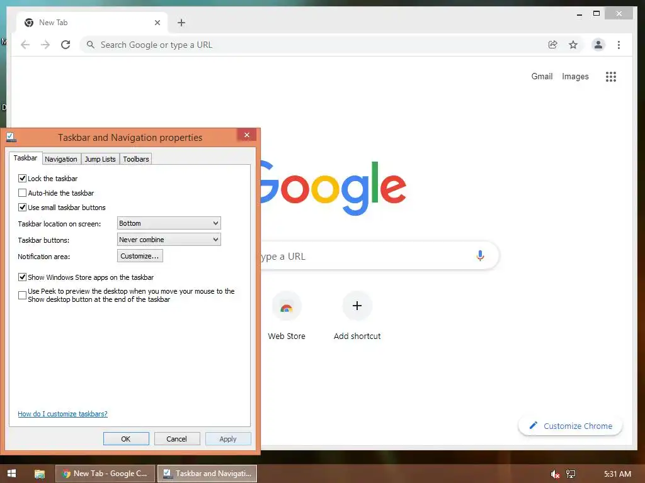Enable Auto-hide the taskbar
The width and height of the screenshot is (645, 483).
(x=22, y=192)
